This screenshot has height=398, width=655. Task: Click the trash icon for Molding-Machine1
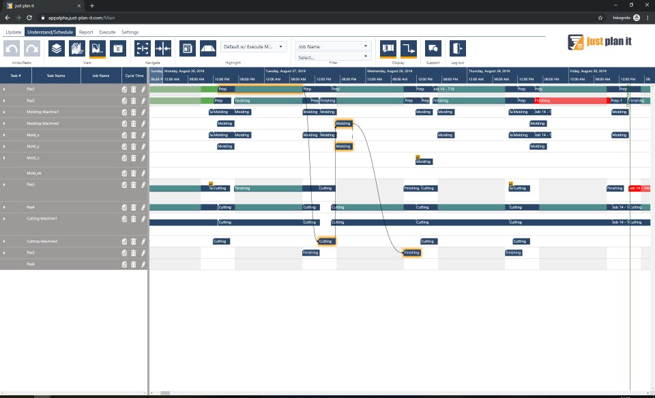coord(134,112)
